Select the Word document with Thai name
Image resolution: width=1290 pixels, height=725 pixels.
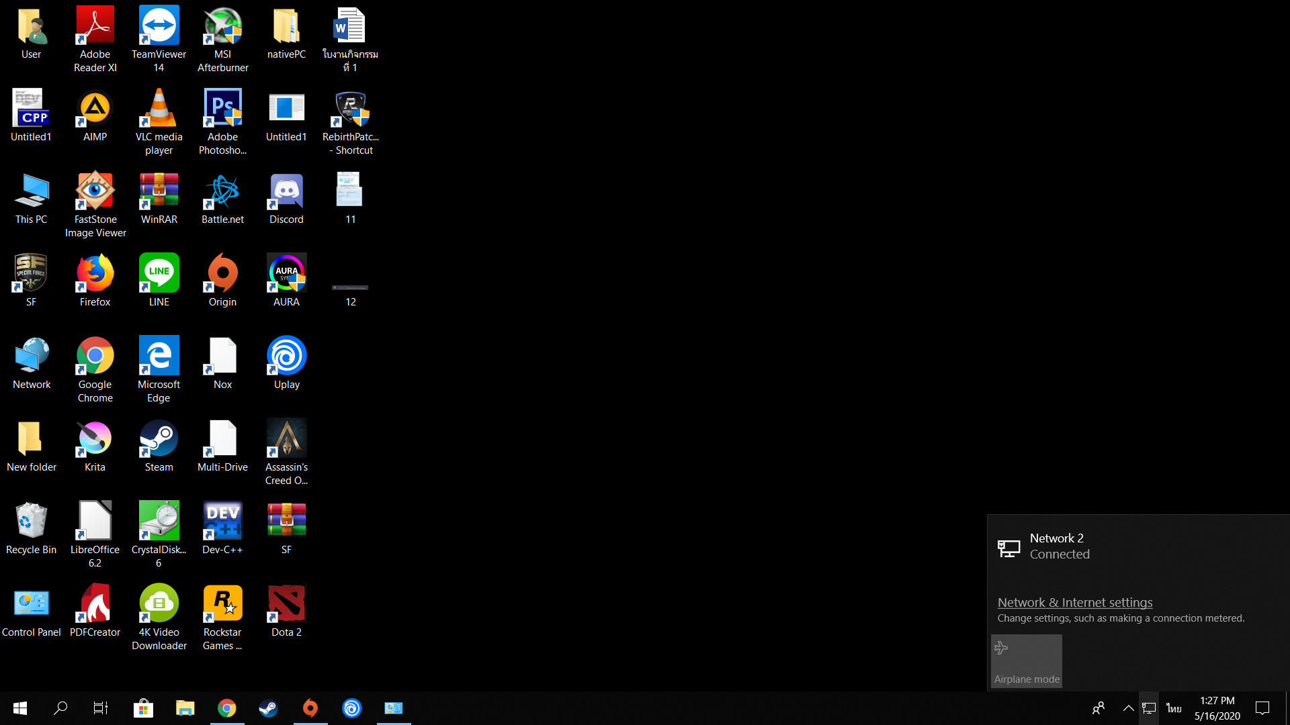pyautogui.click(x=350, y=39)
